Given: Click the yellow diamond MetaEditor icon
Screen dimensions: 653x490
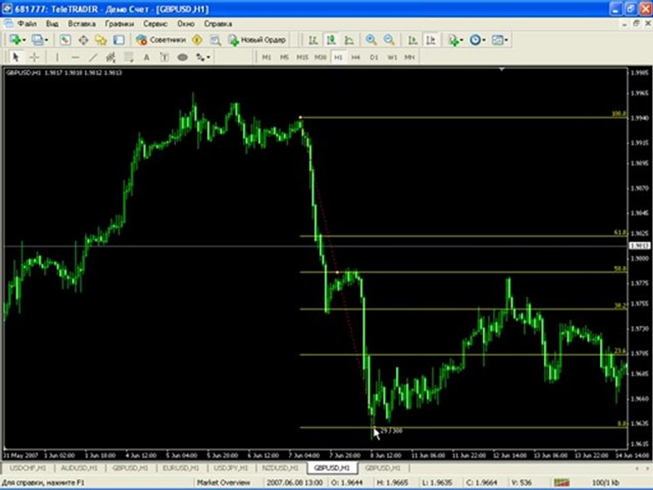Looking at the screenshot, I should (x=197, y=40).
